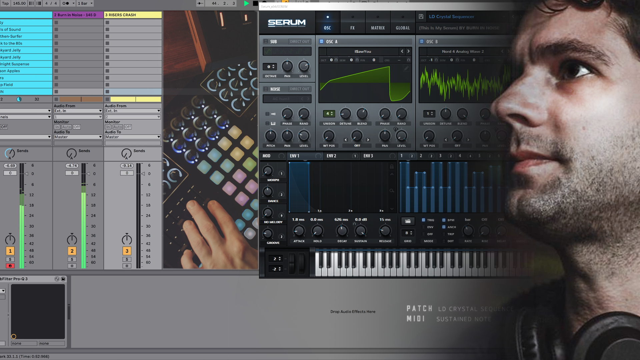Image resolution: width=640 pixels, height=360 pixels.
Task: Click the OSC A UNISON stepper showing 4
Action: point(329,114)
